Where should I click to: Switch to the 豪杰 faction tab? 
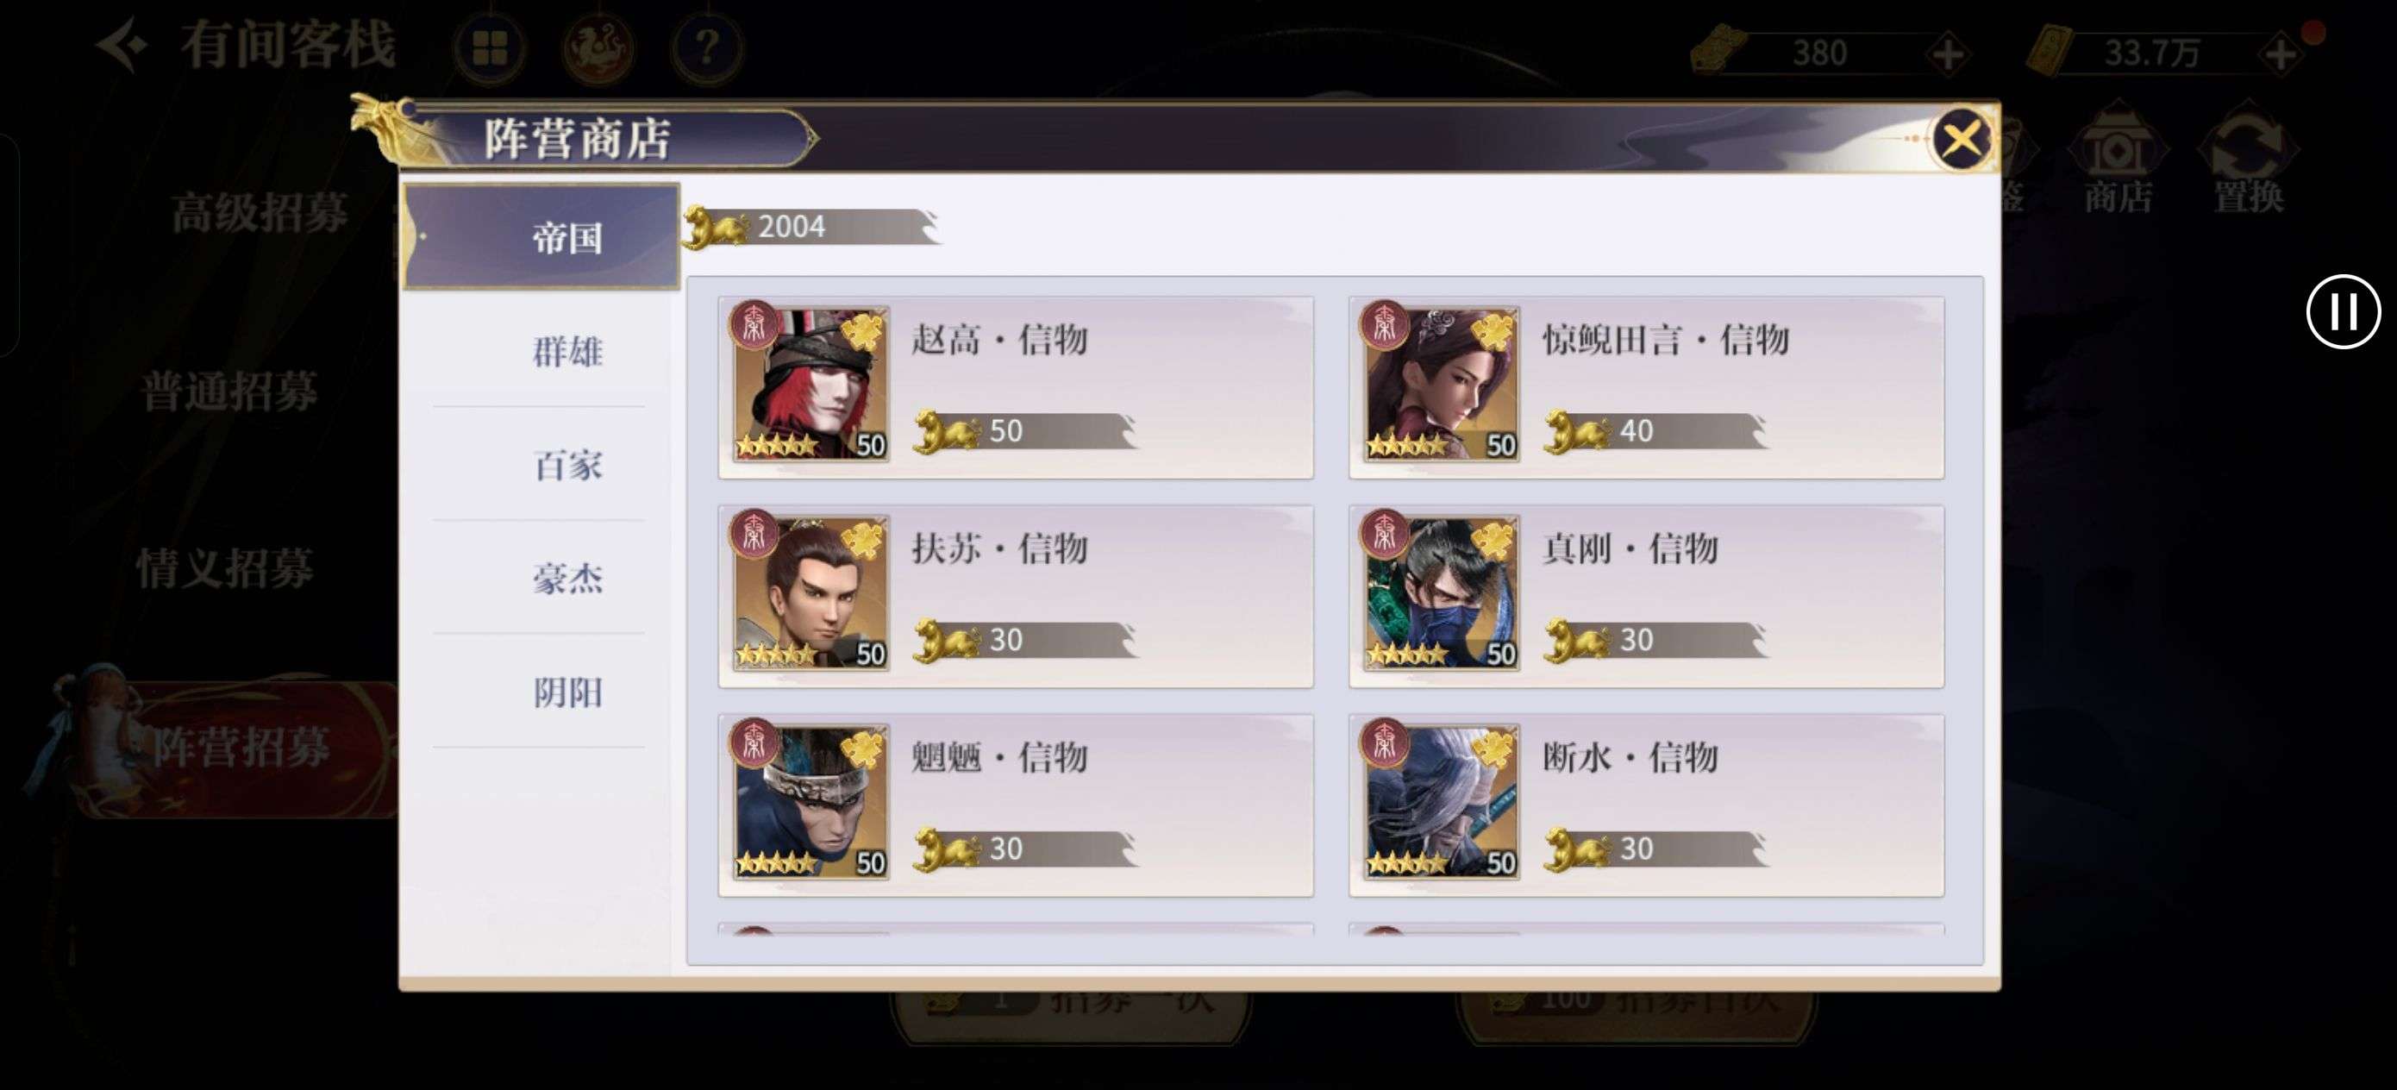(566, 578)
